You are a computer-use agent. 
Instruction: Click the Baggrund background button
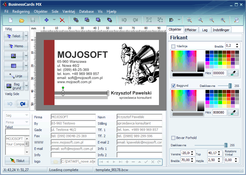(14, 86)
